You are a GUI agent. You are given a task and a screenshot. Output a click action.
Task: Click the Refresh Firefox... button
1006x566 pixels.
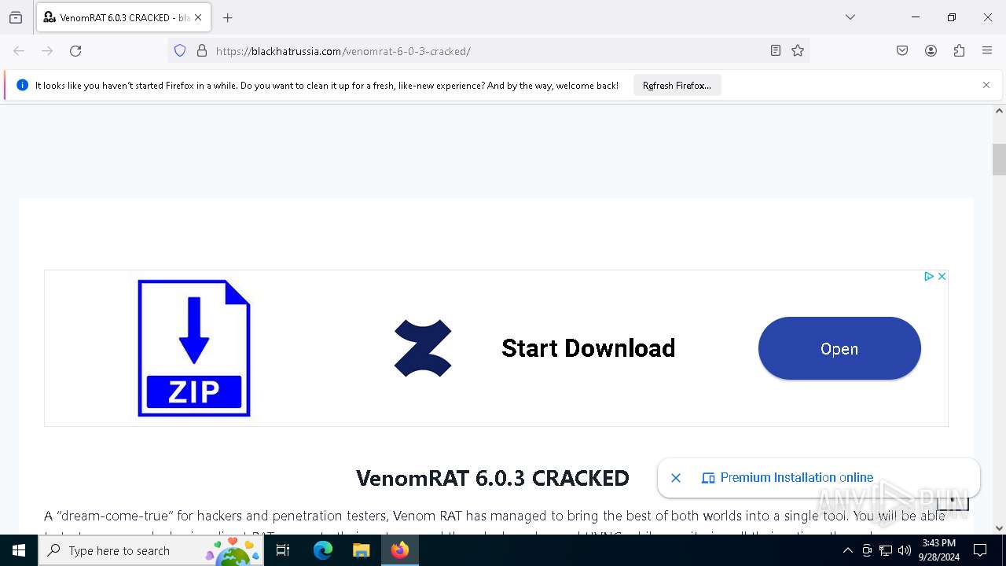[x=677, y=86]
